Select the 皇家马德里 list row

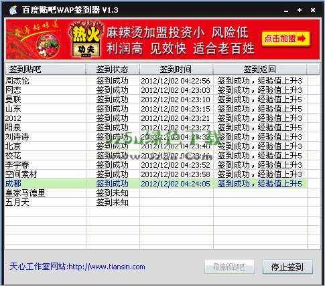click(x=156, y=193)
